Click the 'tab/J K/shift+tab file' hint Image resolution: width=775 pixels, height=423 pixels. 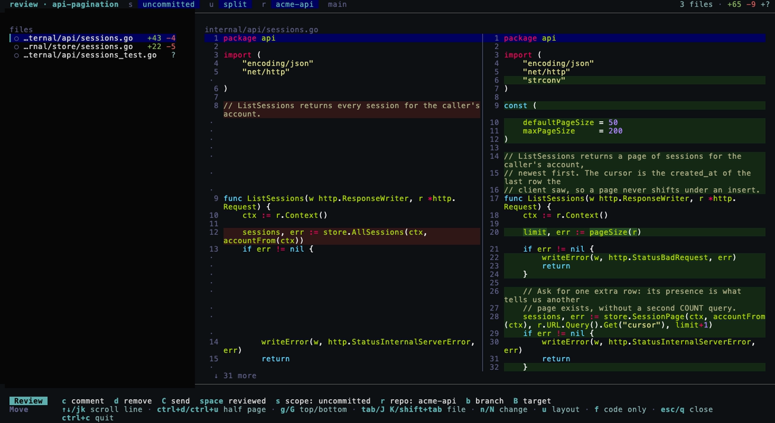413,410
